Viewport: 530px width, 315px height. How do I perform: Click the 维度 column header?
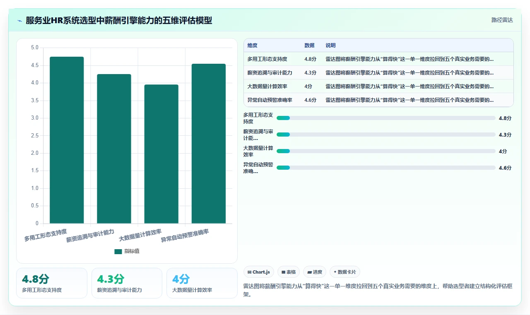tap(252, 46)
